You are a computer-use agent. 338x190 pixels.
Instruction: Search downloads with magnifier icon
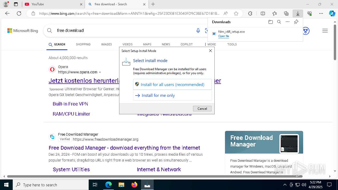pyautogui.click(x=279, y=22)
